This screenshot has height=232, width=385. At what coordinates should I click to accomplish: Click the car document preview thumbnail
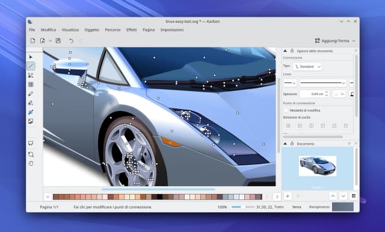(318, 166)
